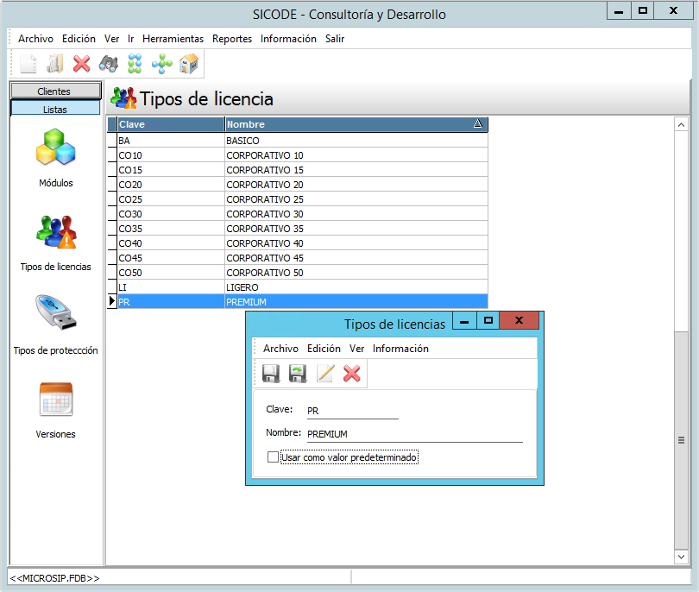Select the CORPORATIVO 25 row
Screen dimensions: 699x592
click(x=302, y=199)
